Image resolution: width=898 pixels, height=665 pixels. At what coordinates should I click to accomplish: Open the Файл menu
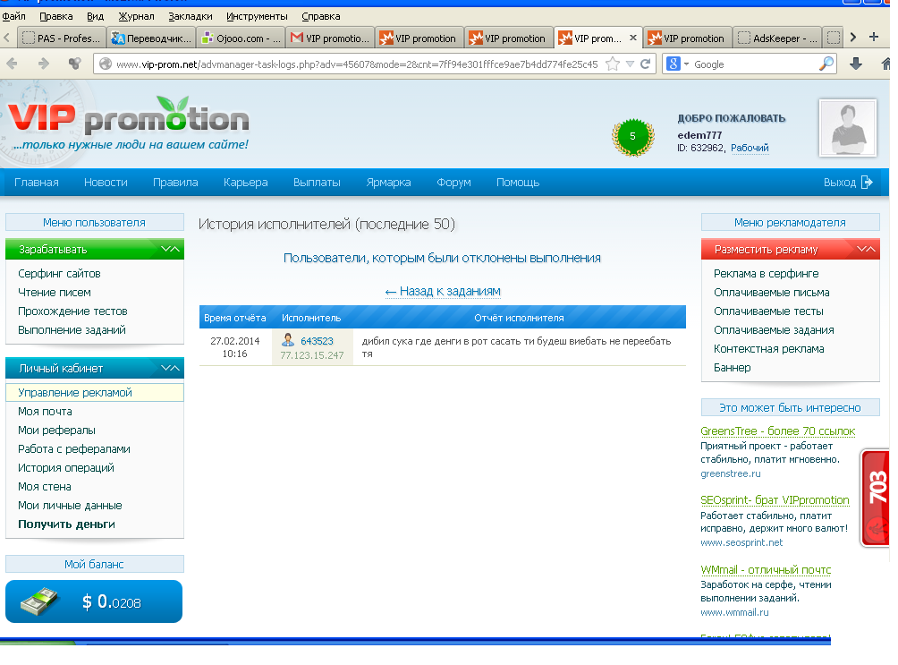click(x=13, y=16)
